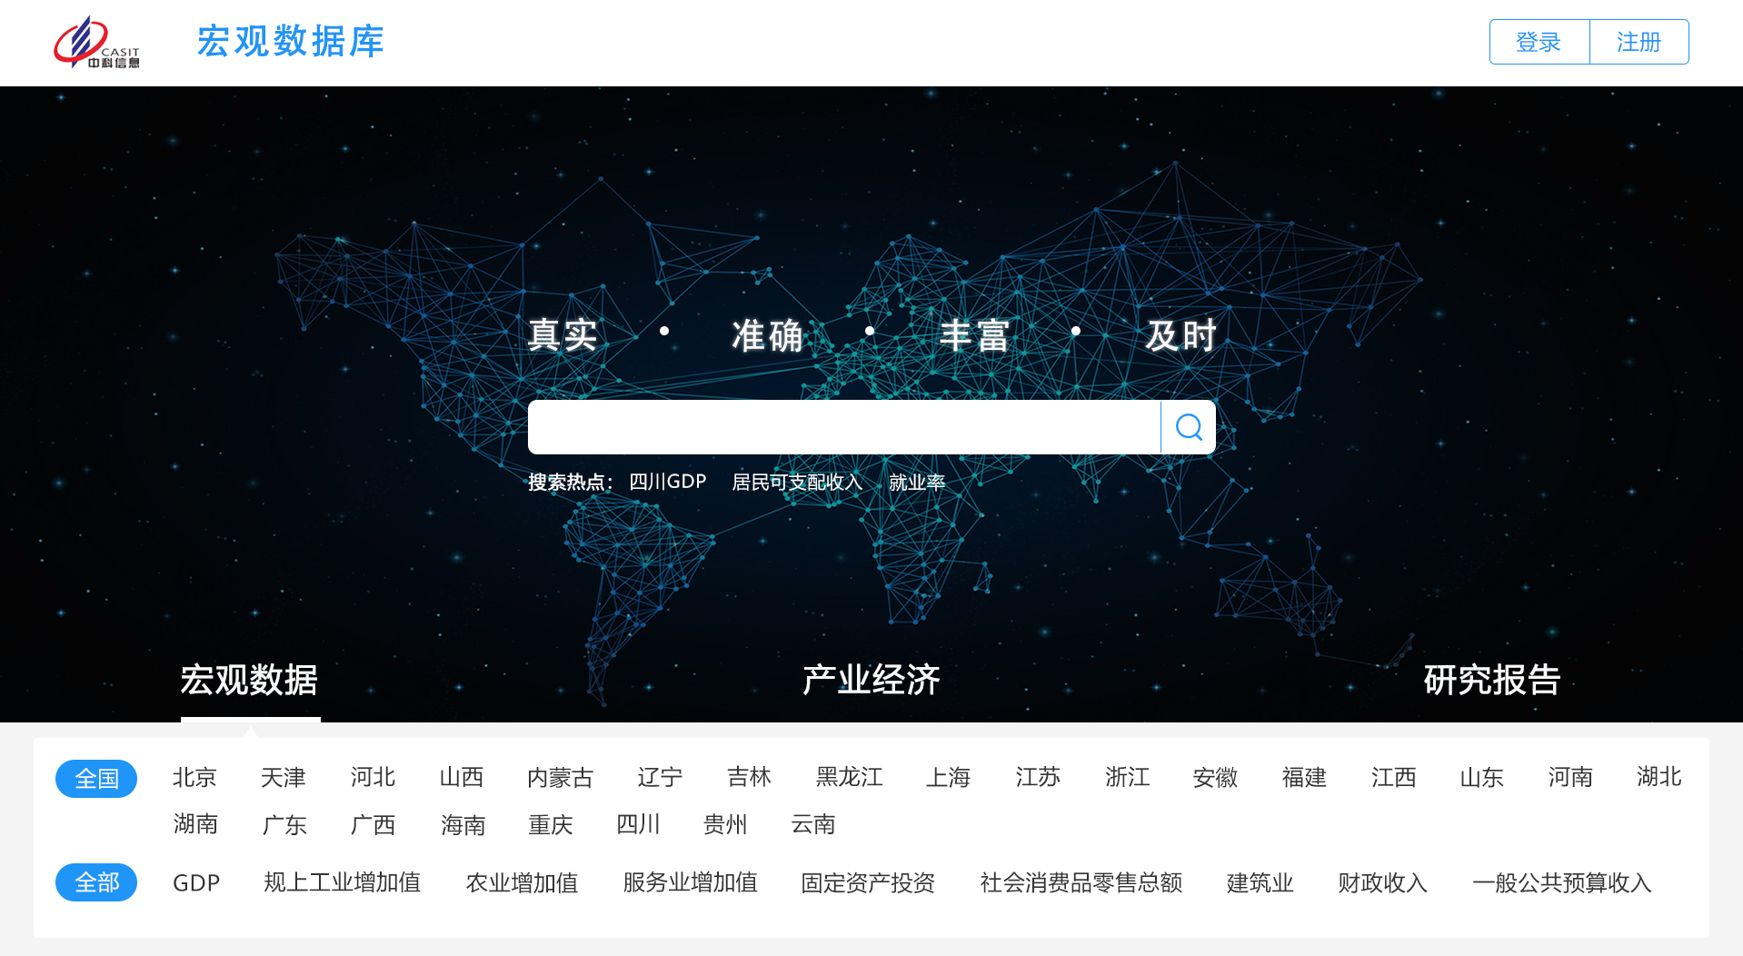Switch to the 宏观数据 tab
Viewport: 1743px width, 956px height.
(249, 680)
